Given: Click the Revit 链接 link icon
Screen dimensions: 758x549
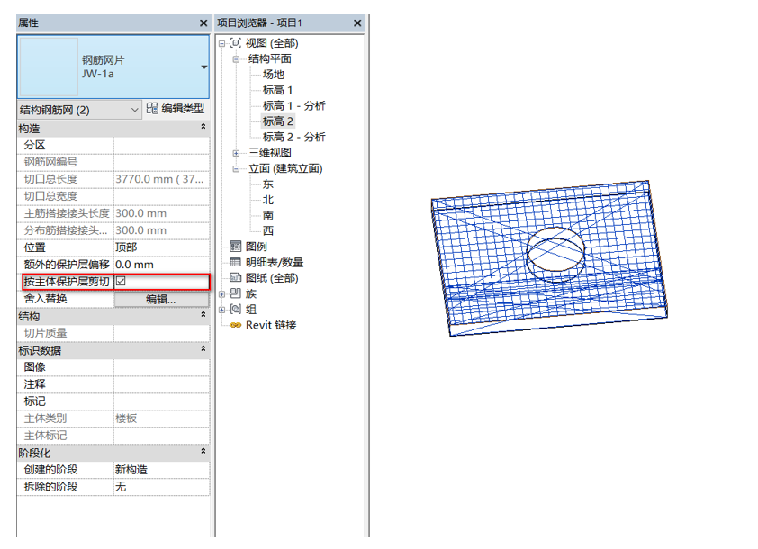Looking at the screenshot, I should tap(236, 325).
